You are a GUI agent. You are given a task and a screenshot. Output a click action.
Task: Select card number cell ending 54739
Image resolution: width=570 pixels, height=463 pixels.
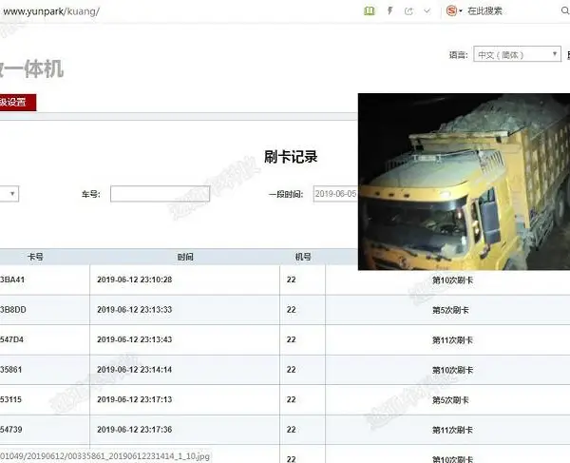tap(10, 429)
